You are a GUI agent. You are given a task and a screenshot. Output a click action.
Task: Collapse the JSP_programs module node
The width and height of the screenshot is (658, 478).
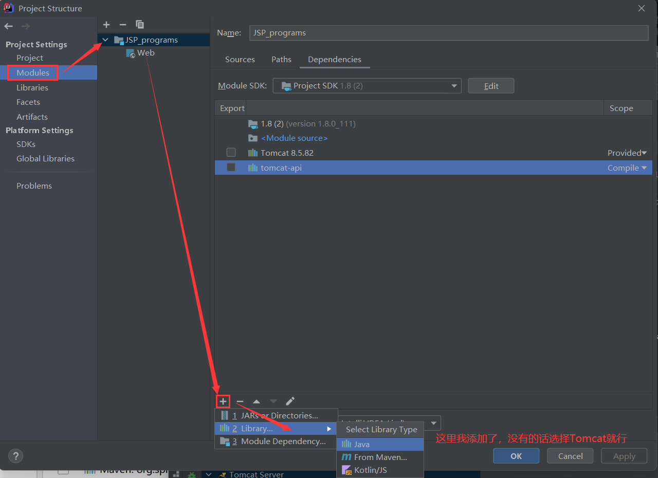pos(105,40)
